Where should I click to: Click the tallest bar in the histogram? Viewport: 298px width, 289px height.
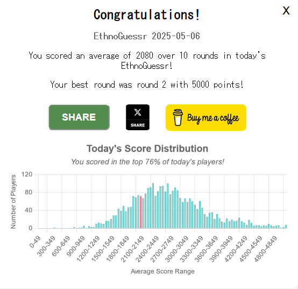153,206
